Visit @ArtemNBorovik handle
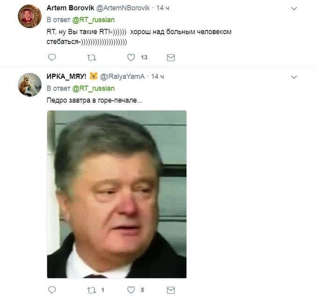 click(x=123, y=8)
